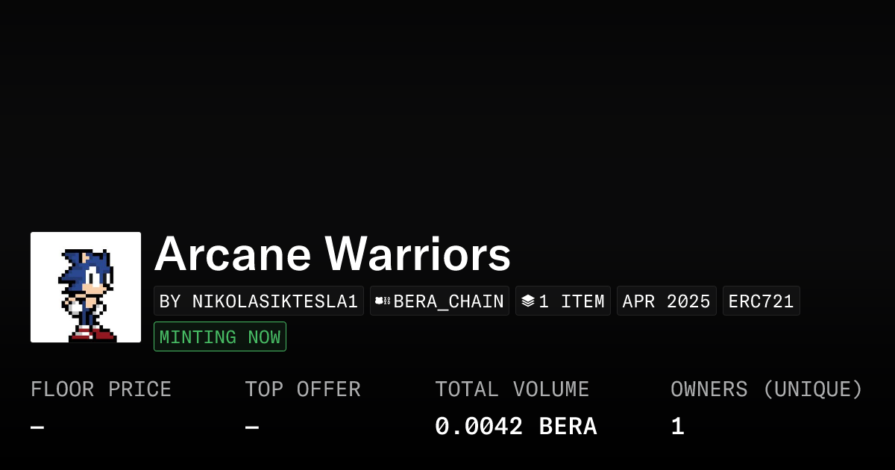Click the 0.0042 volume number
This screenshot has height=470, width=895.
coord(479,427)
